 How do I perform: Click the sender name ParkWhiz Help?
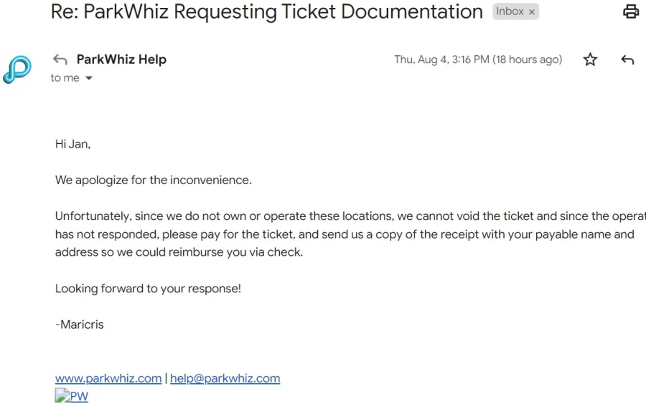click(x=121, y=59)
